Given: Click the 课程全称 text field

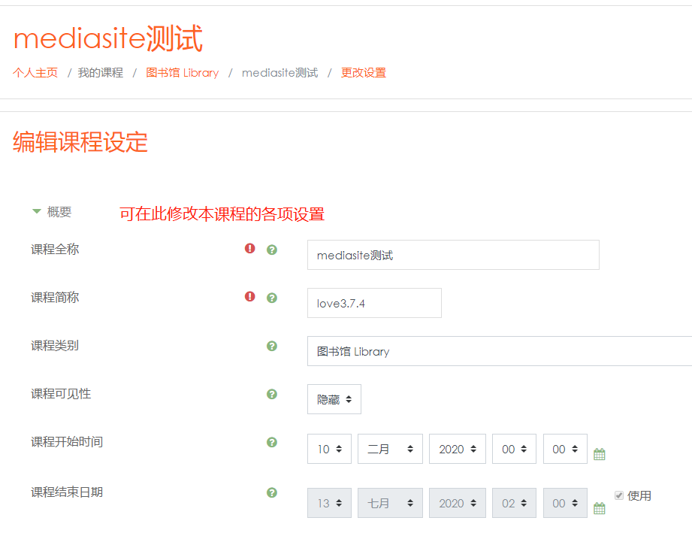Looking at the screenshot, I should [453, 255].
